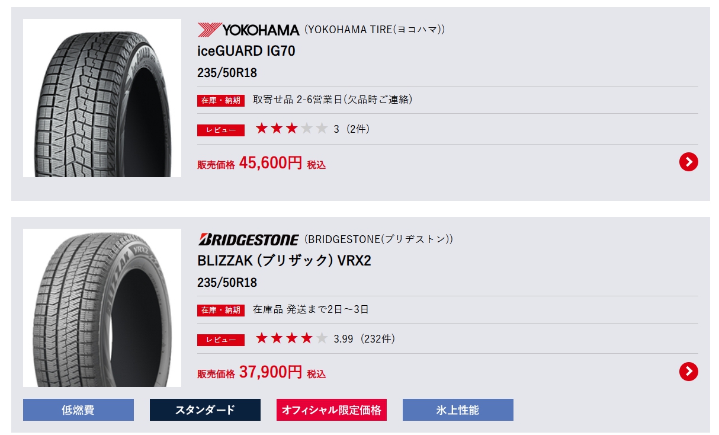Click the star rating for iceGUARD IG70
The height and width of the screenshot is (435, 719).
click(x=291, y=129)
